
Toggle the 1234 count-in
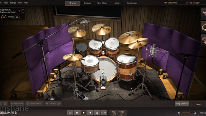pos(104,113)
